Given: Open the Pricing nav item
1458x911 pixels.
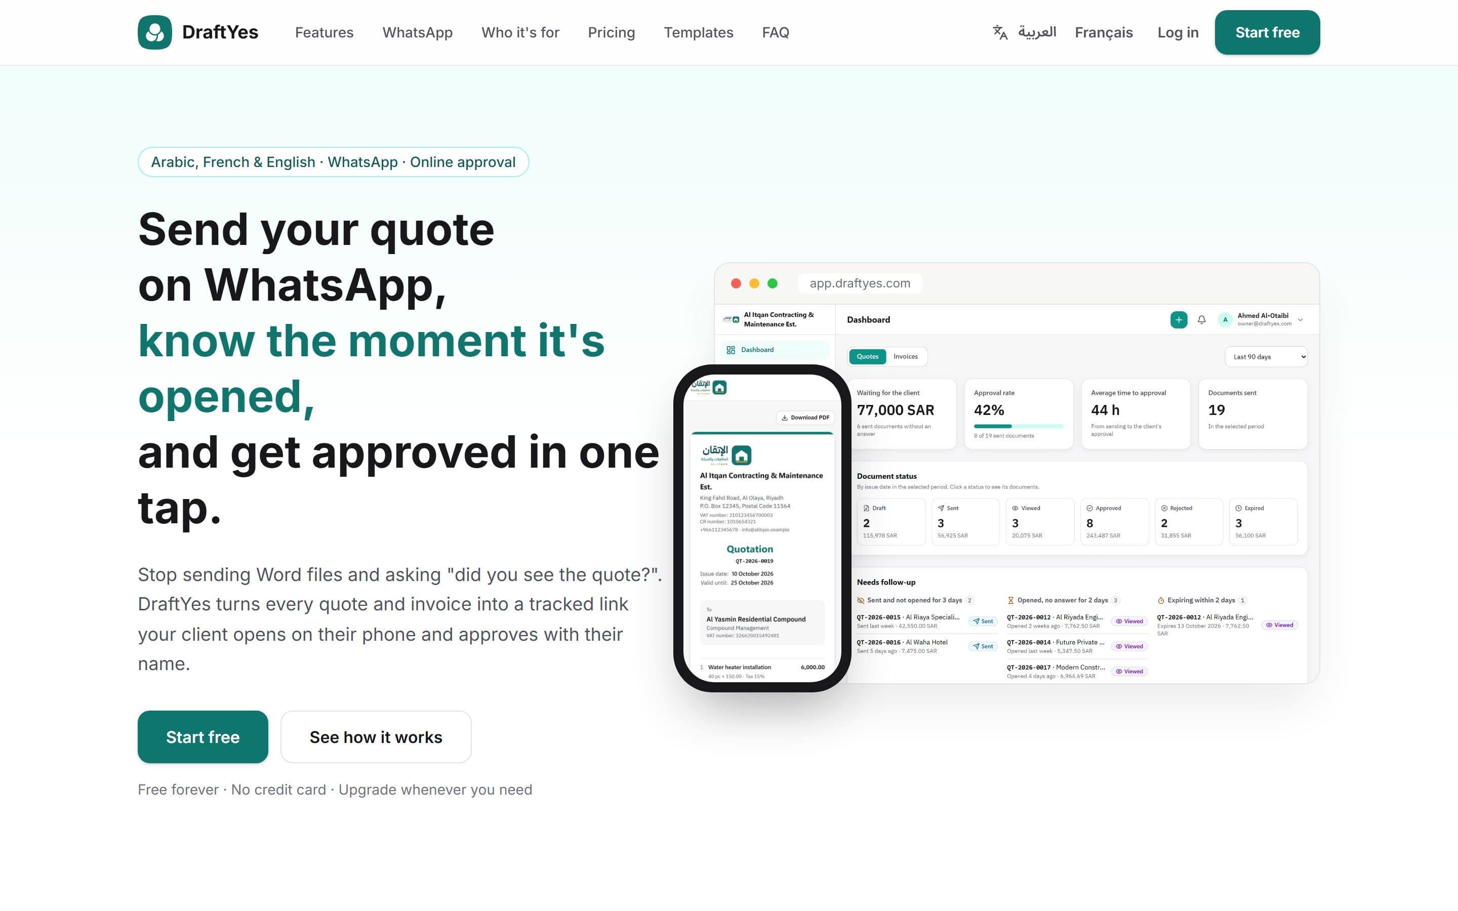Looking at the screenshot, I should pos(611,32).
